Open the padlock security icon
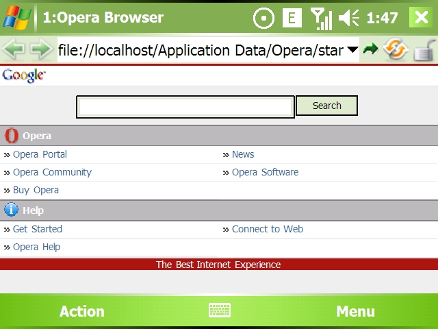Image resolution: width=438 pixels, height=329 pixels. (x=424, y=50)
